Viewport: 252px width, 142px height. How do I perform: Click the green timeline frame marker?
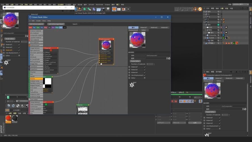[x=8, y=97]
